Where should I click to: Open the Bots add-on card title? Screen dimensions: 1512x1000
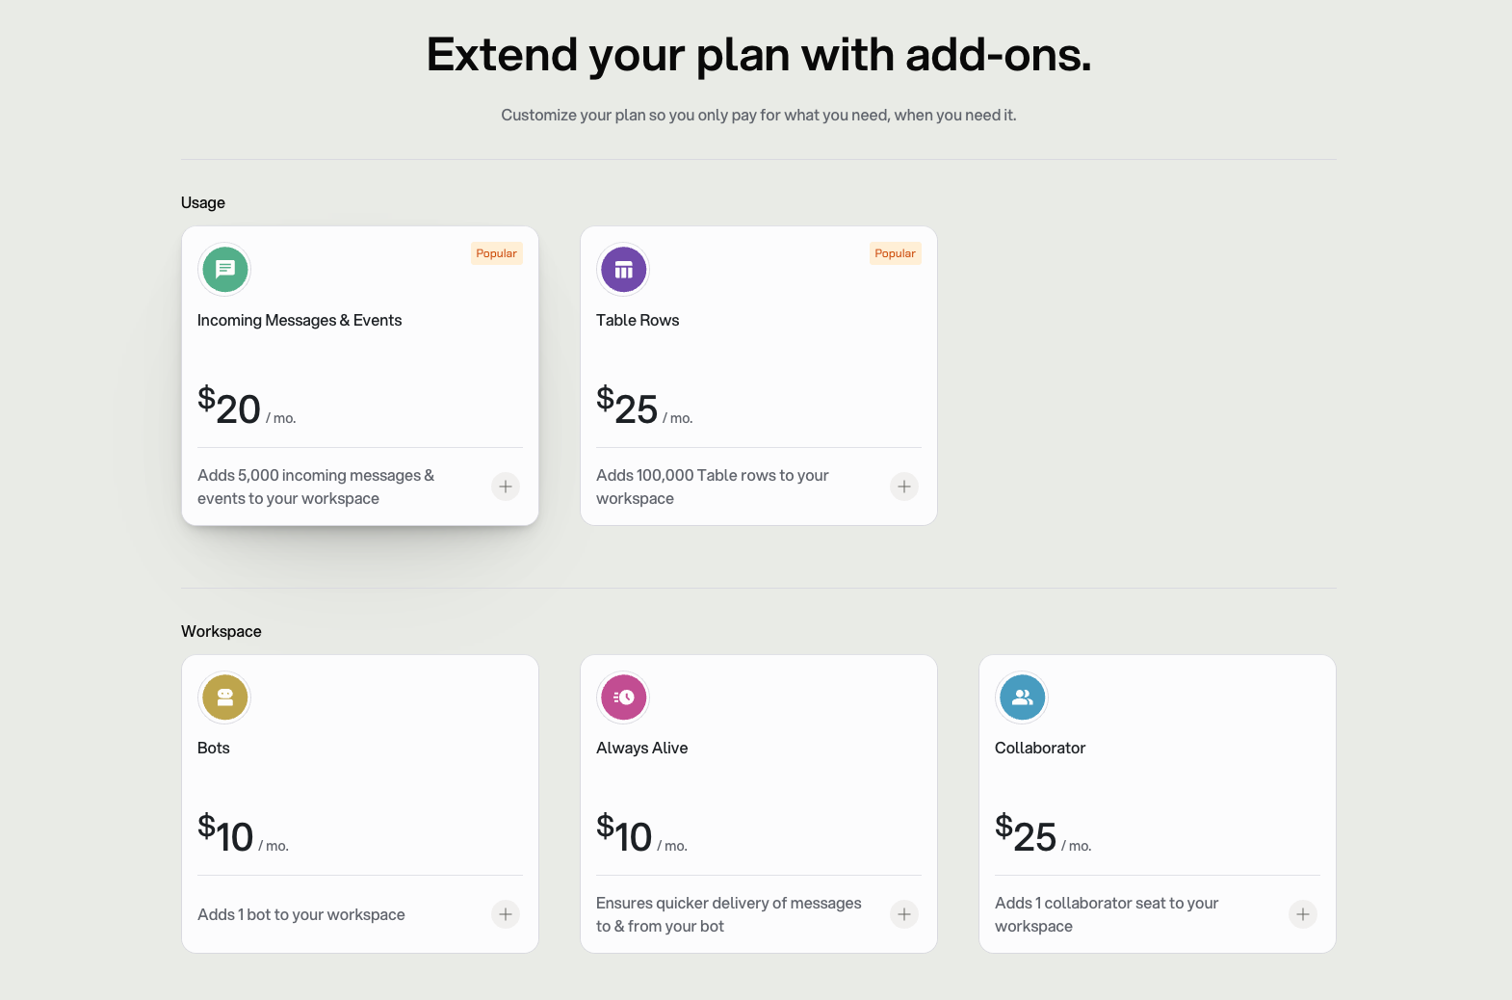(214, 748)
